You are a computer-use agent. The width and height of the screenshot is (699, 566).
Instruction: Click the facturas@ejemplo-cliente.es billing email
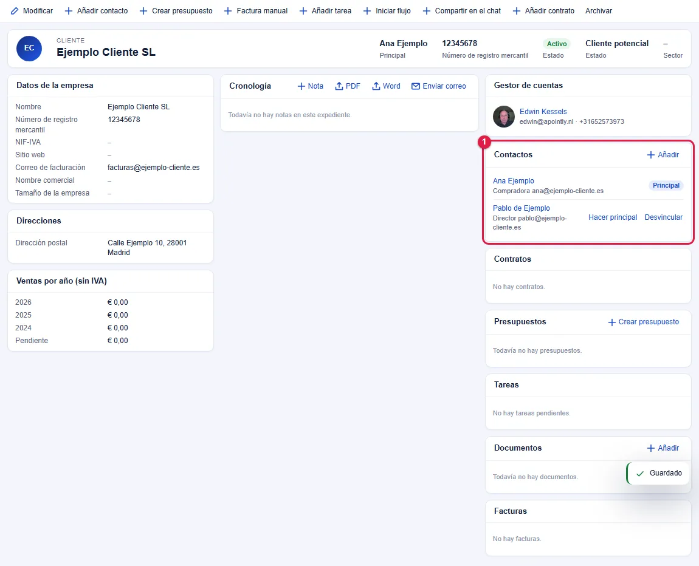pos(153,168)
